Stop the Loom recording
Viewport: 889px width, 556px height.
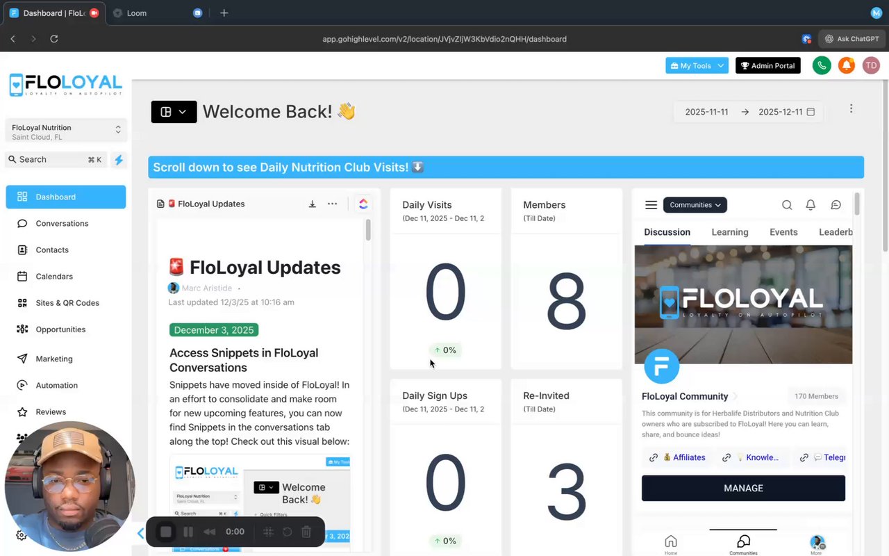coord(166,532)
